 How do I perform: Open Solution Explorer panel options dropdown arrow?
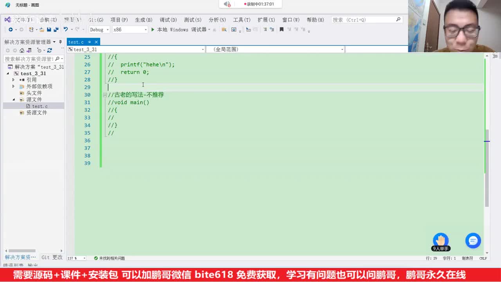(x=54, y=42)
